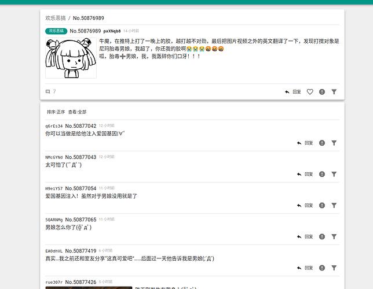Filter icon on main post No.50876989
Screen dimensions: 373x289
coord(334,92)
